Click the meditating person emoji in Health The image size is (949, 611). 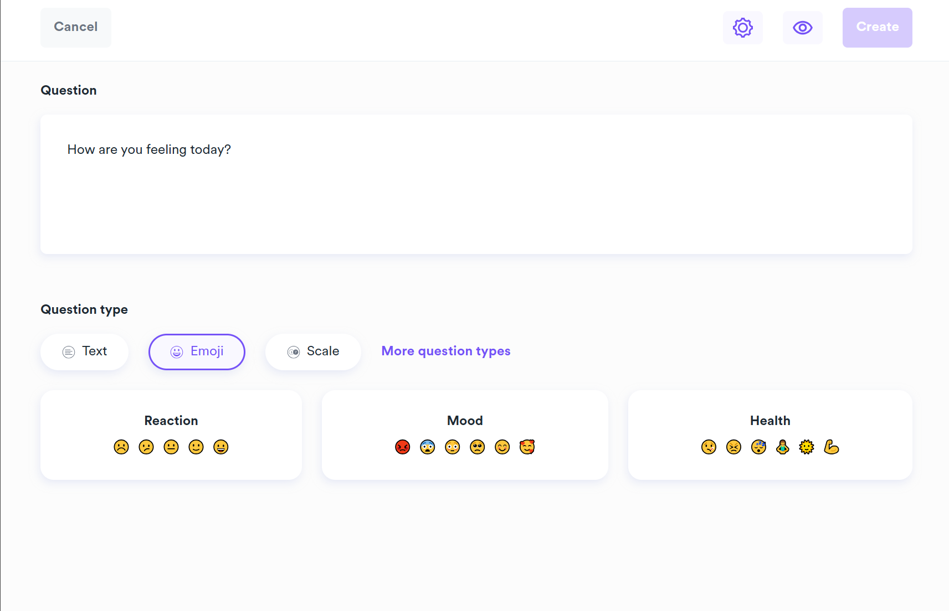click(x=782, y=447)
